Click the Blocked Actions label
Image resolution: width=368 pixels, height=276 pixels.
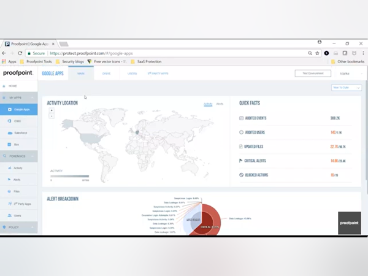[x=256, y=175]
